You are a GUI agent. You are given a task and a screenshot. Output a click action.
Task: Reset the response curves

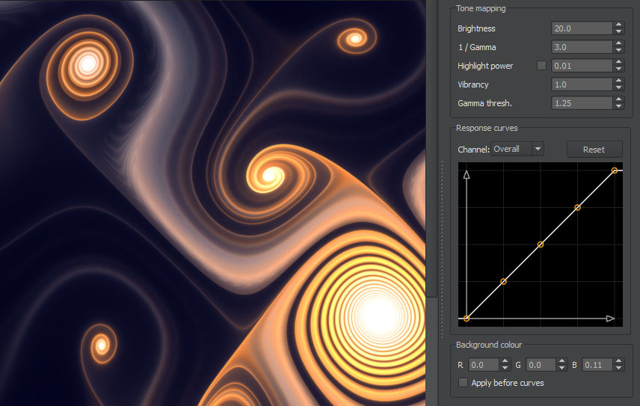(594, 150)
